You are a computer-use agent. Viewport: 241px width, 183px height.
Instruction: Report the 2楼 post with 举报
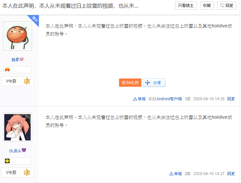coord(175,174)
